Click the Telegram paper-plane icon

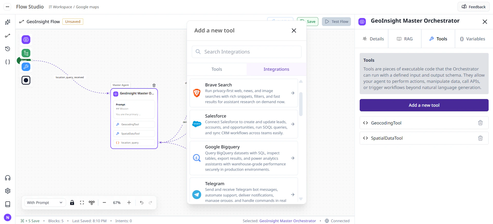coord(197,195)
